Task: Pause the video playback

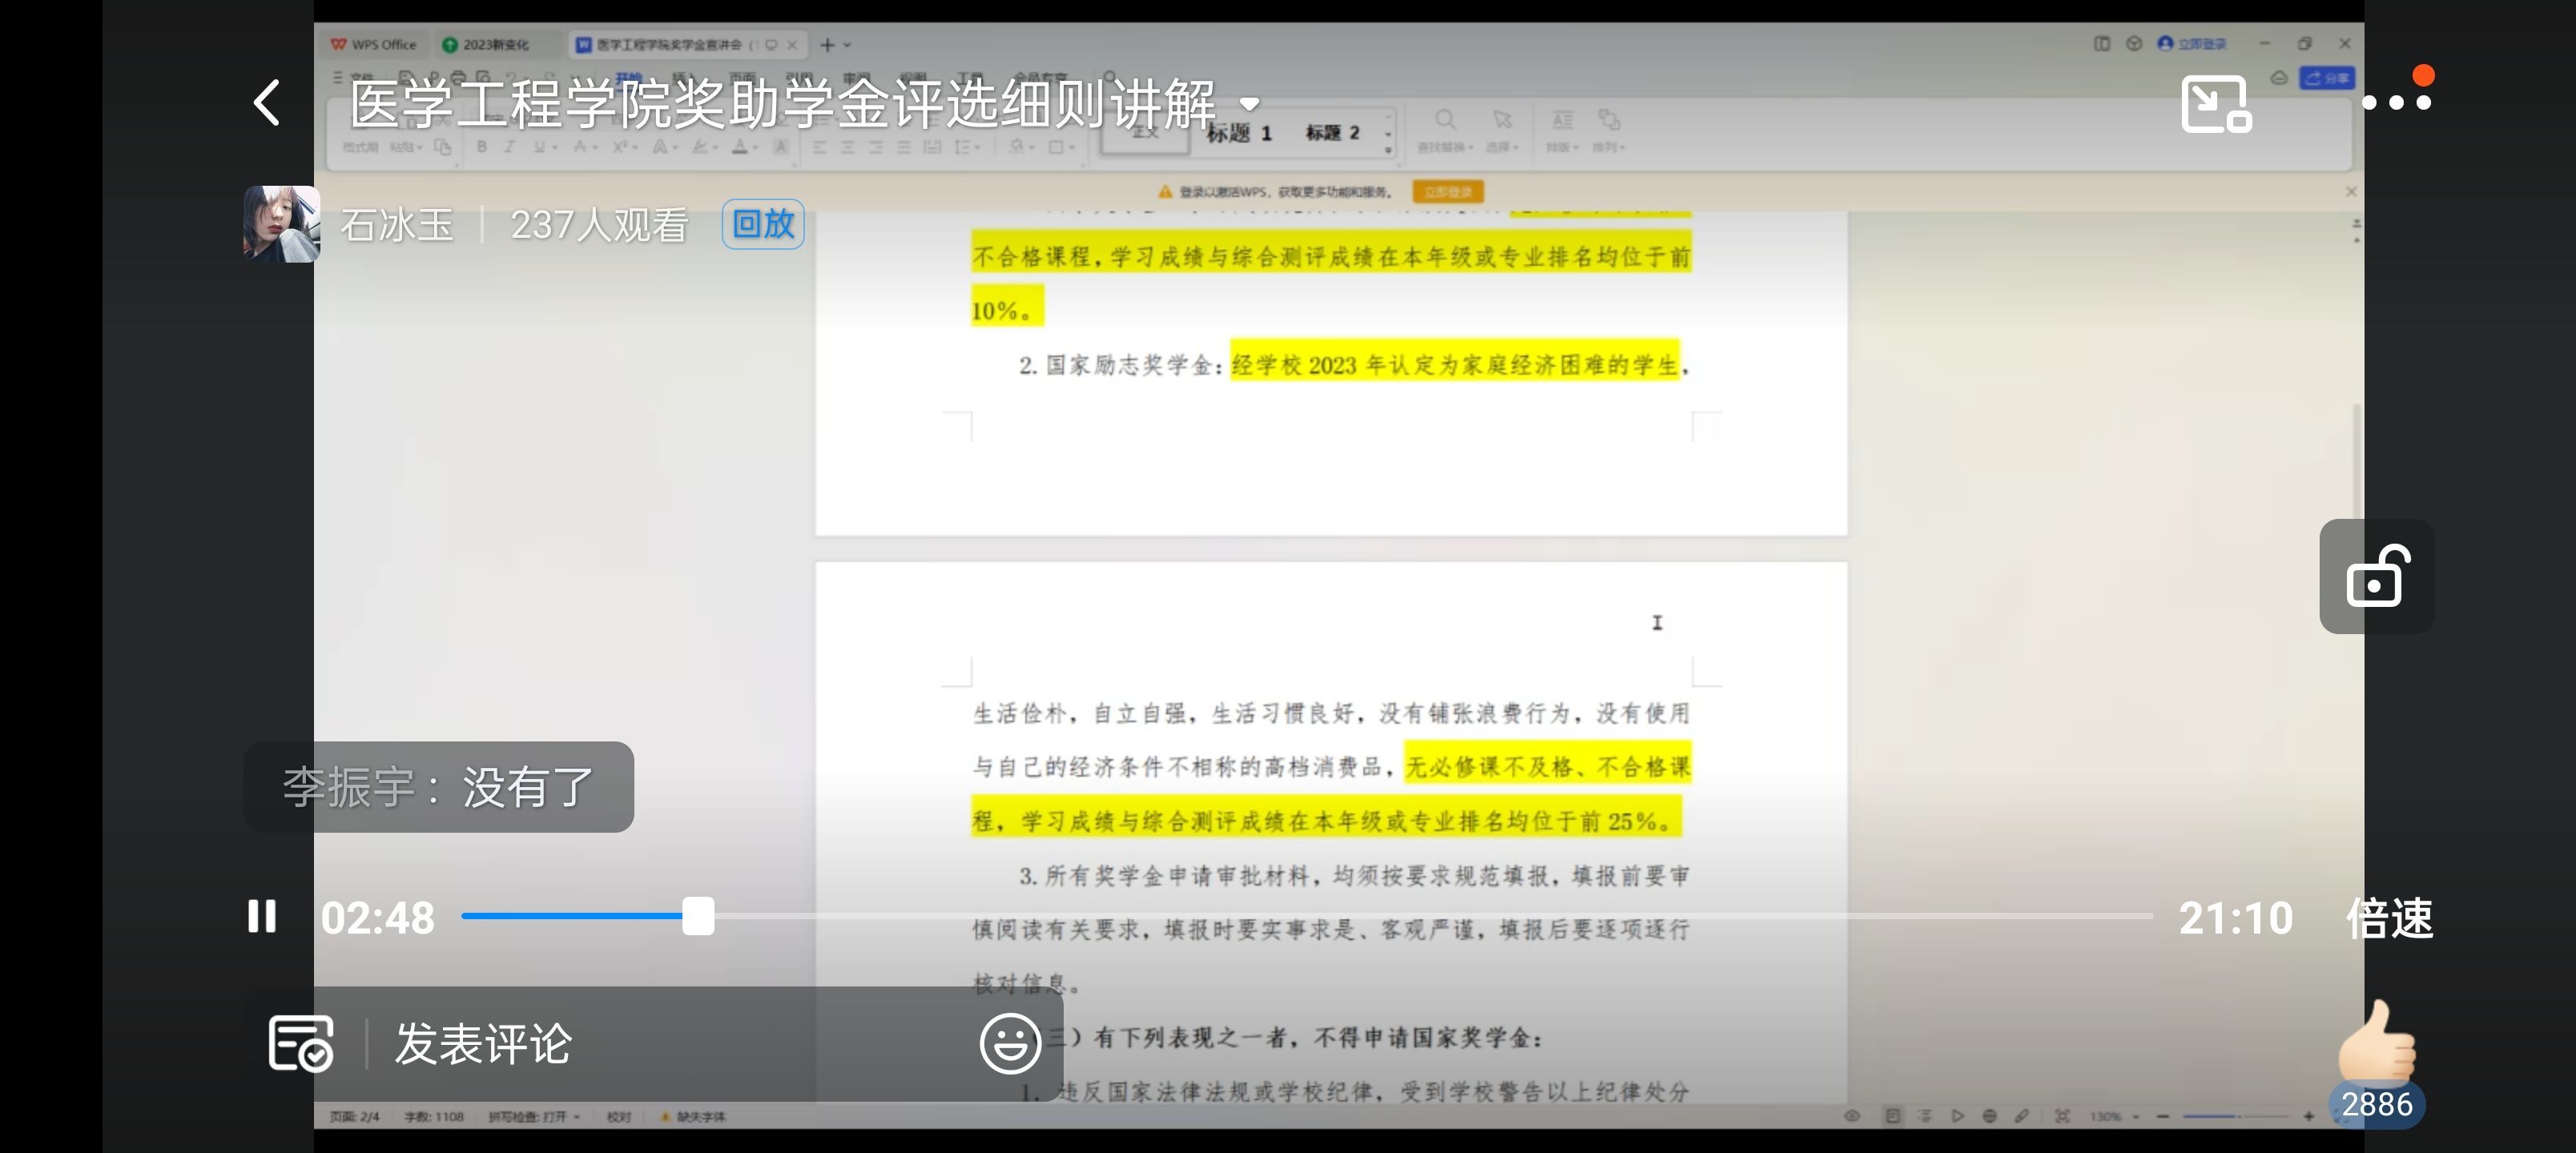Action: point(262,916)
